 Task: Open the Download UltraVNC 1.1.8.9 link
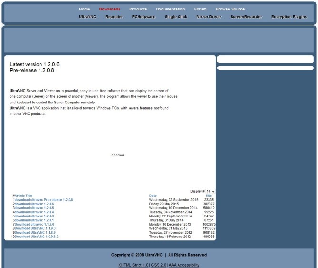[x=35, y=232]
